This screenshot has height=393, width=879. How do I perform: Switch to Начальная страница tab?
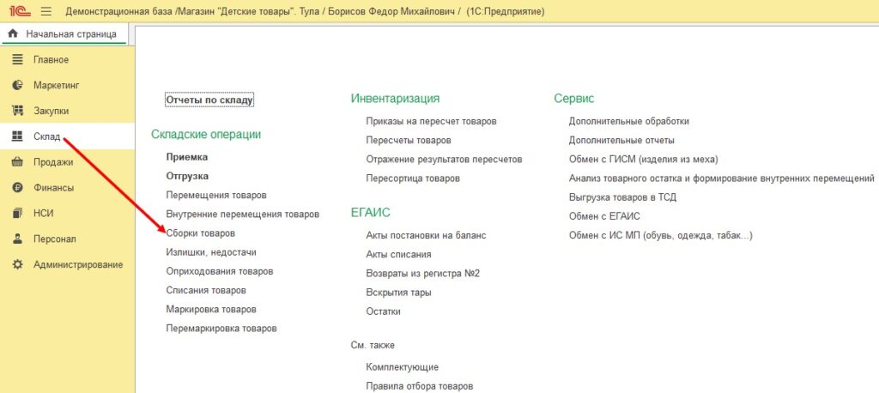tap(71, 34)
